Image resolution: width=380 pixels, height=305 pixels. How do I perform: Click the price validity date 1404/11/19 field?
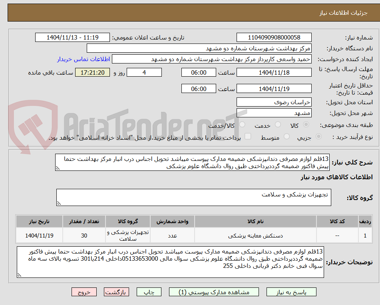pos(274,89)
